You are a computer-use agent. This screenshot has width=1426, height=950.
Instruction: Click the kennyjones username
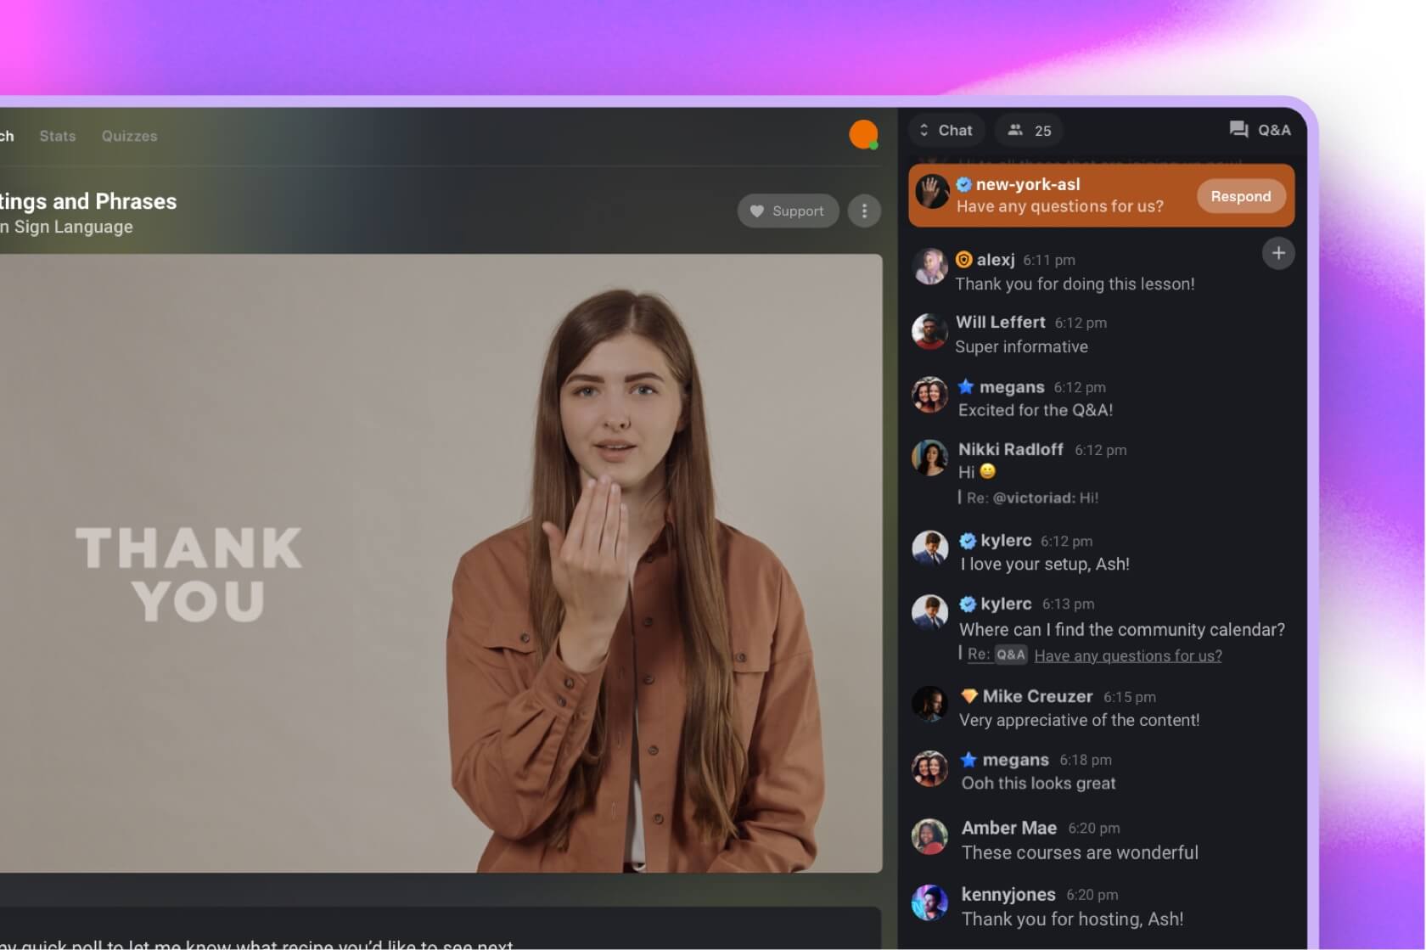1008,894
